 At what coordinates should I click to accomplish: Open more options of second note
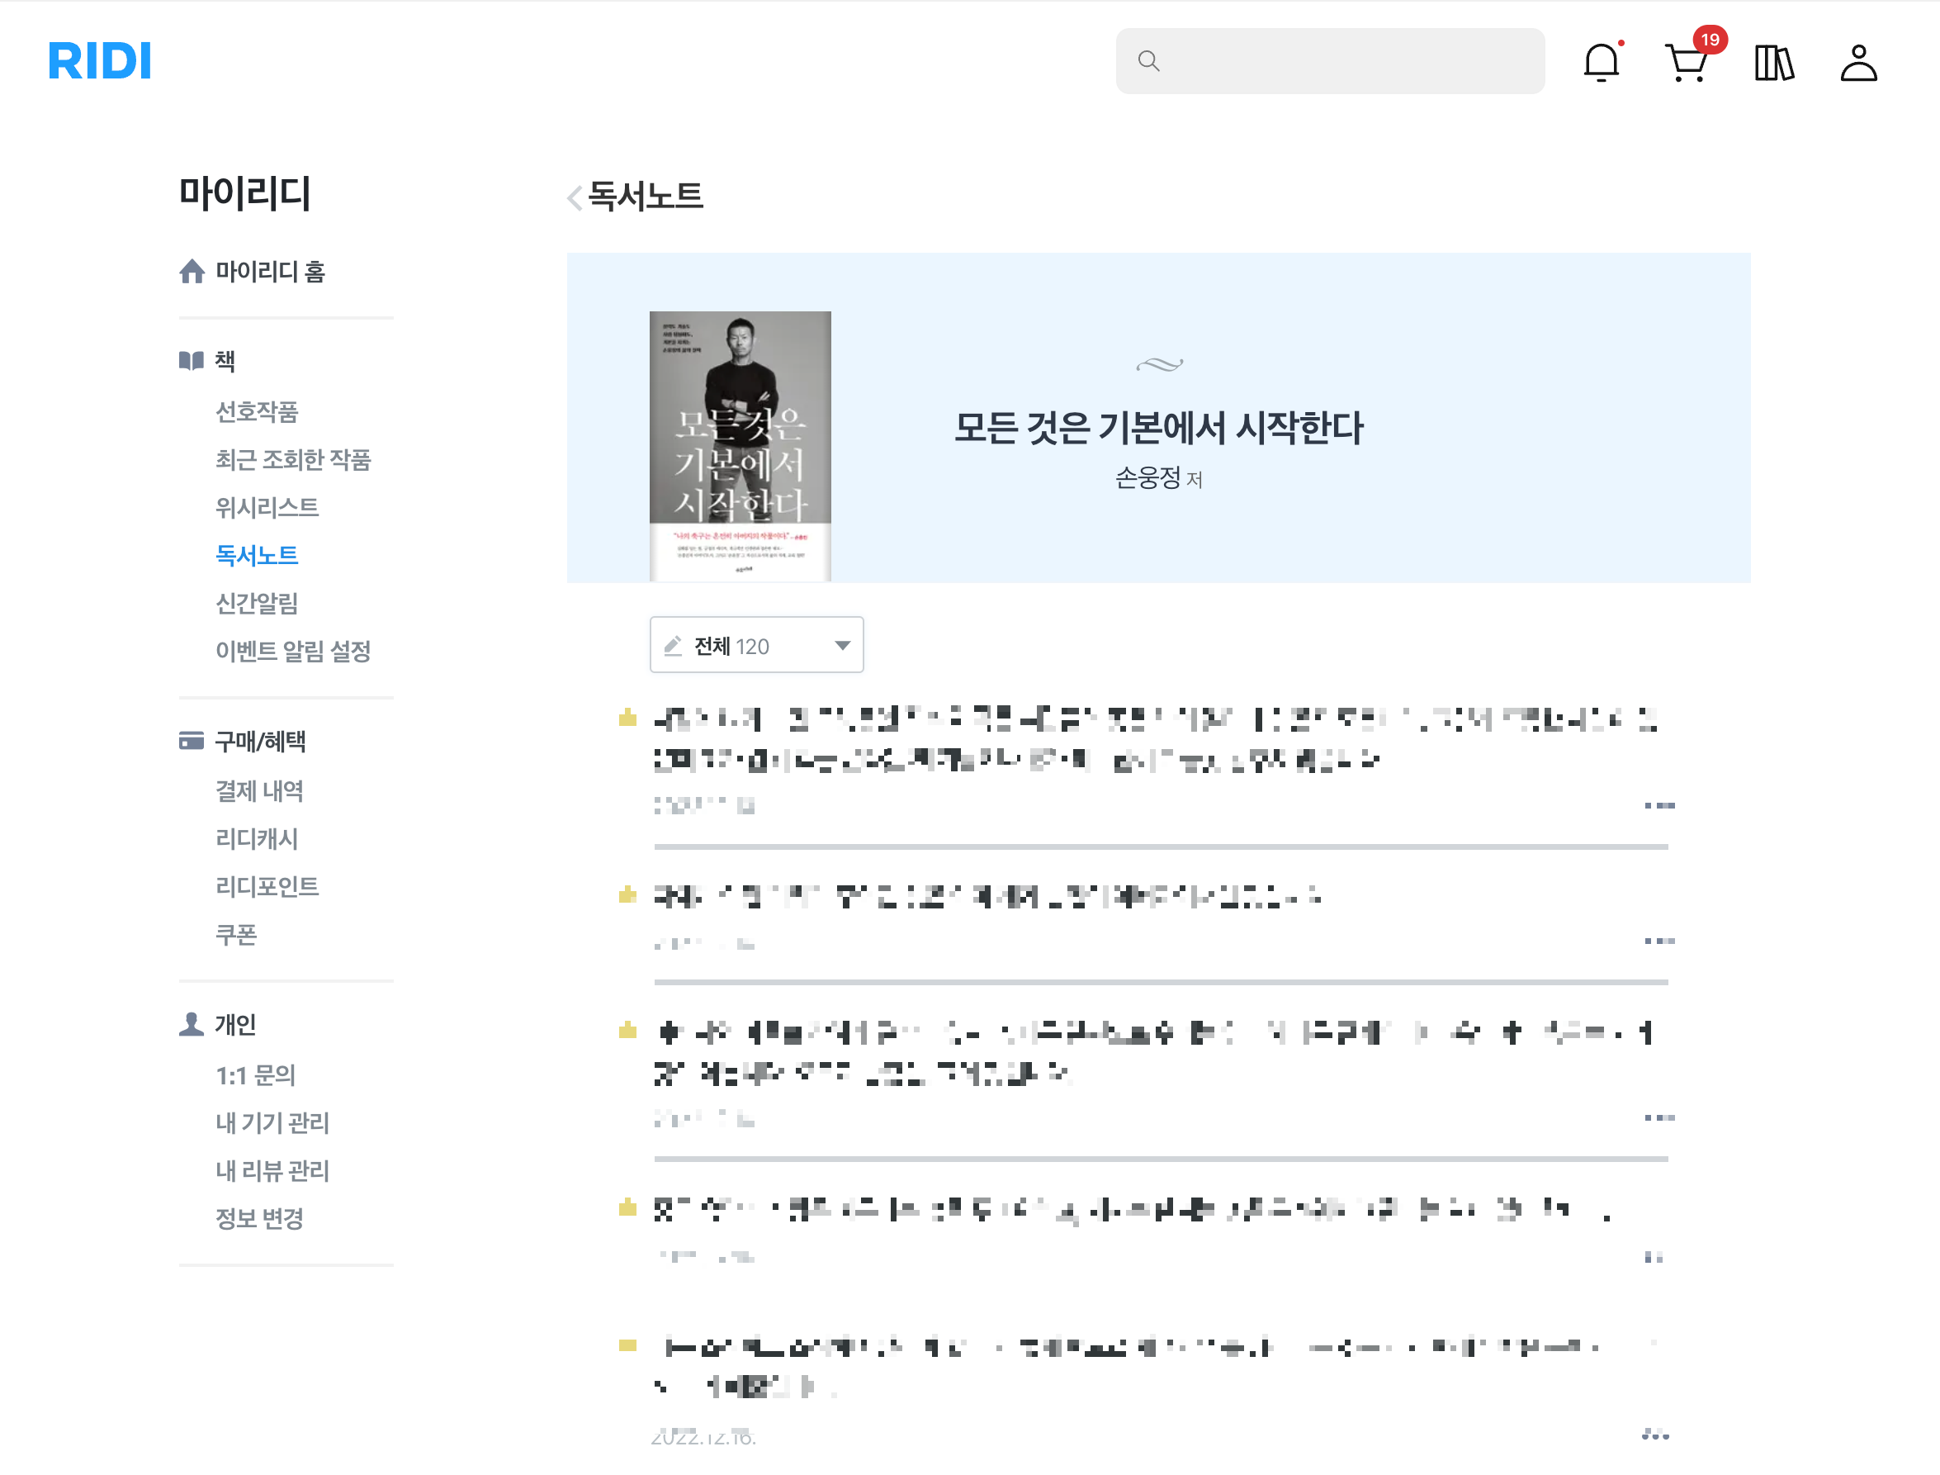(x=1658, y=941)
